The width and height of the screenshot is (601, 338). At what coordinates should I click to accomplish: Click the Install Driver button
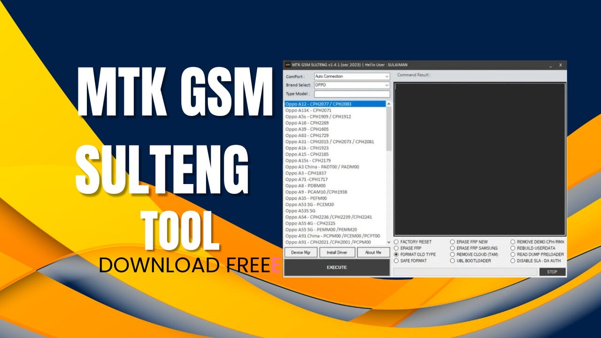[x=336, y=252]
